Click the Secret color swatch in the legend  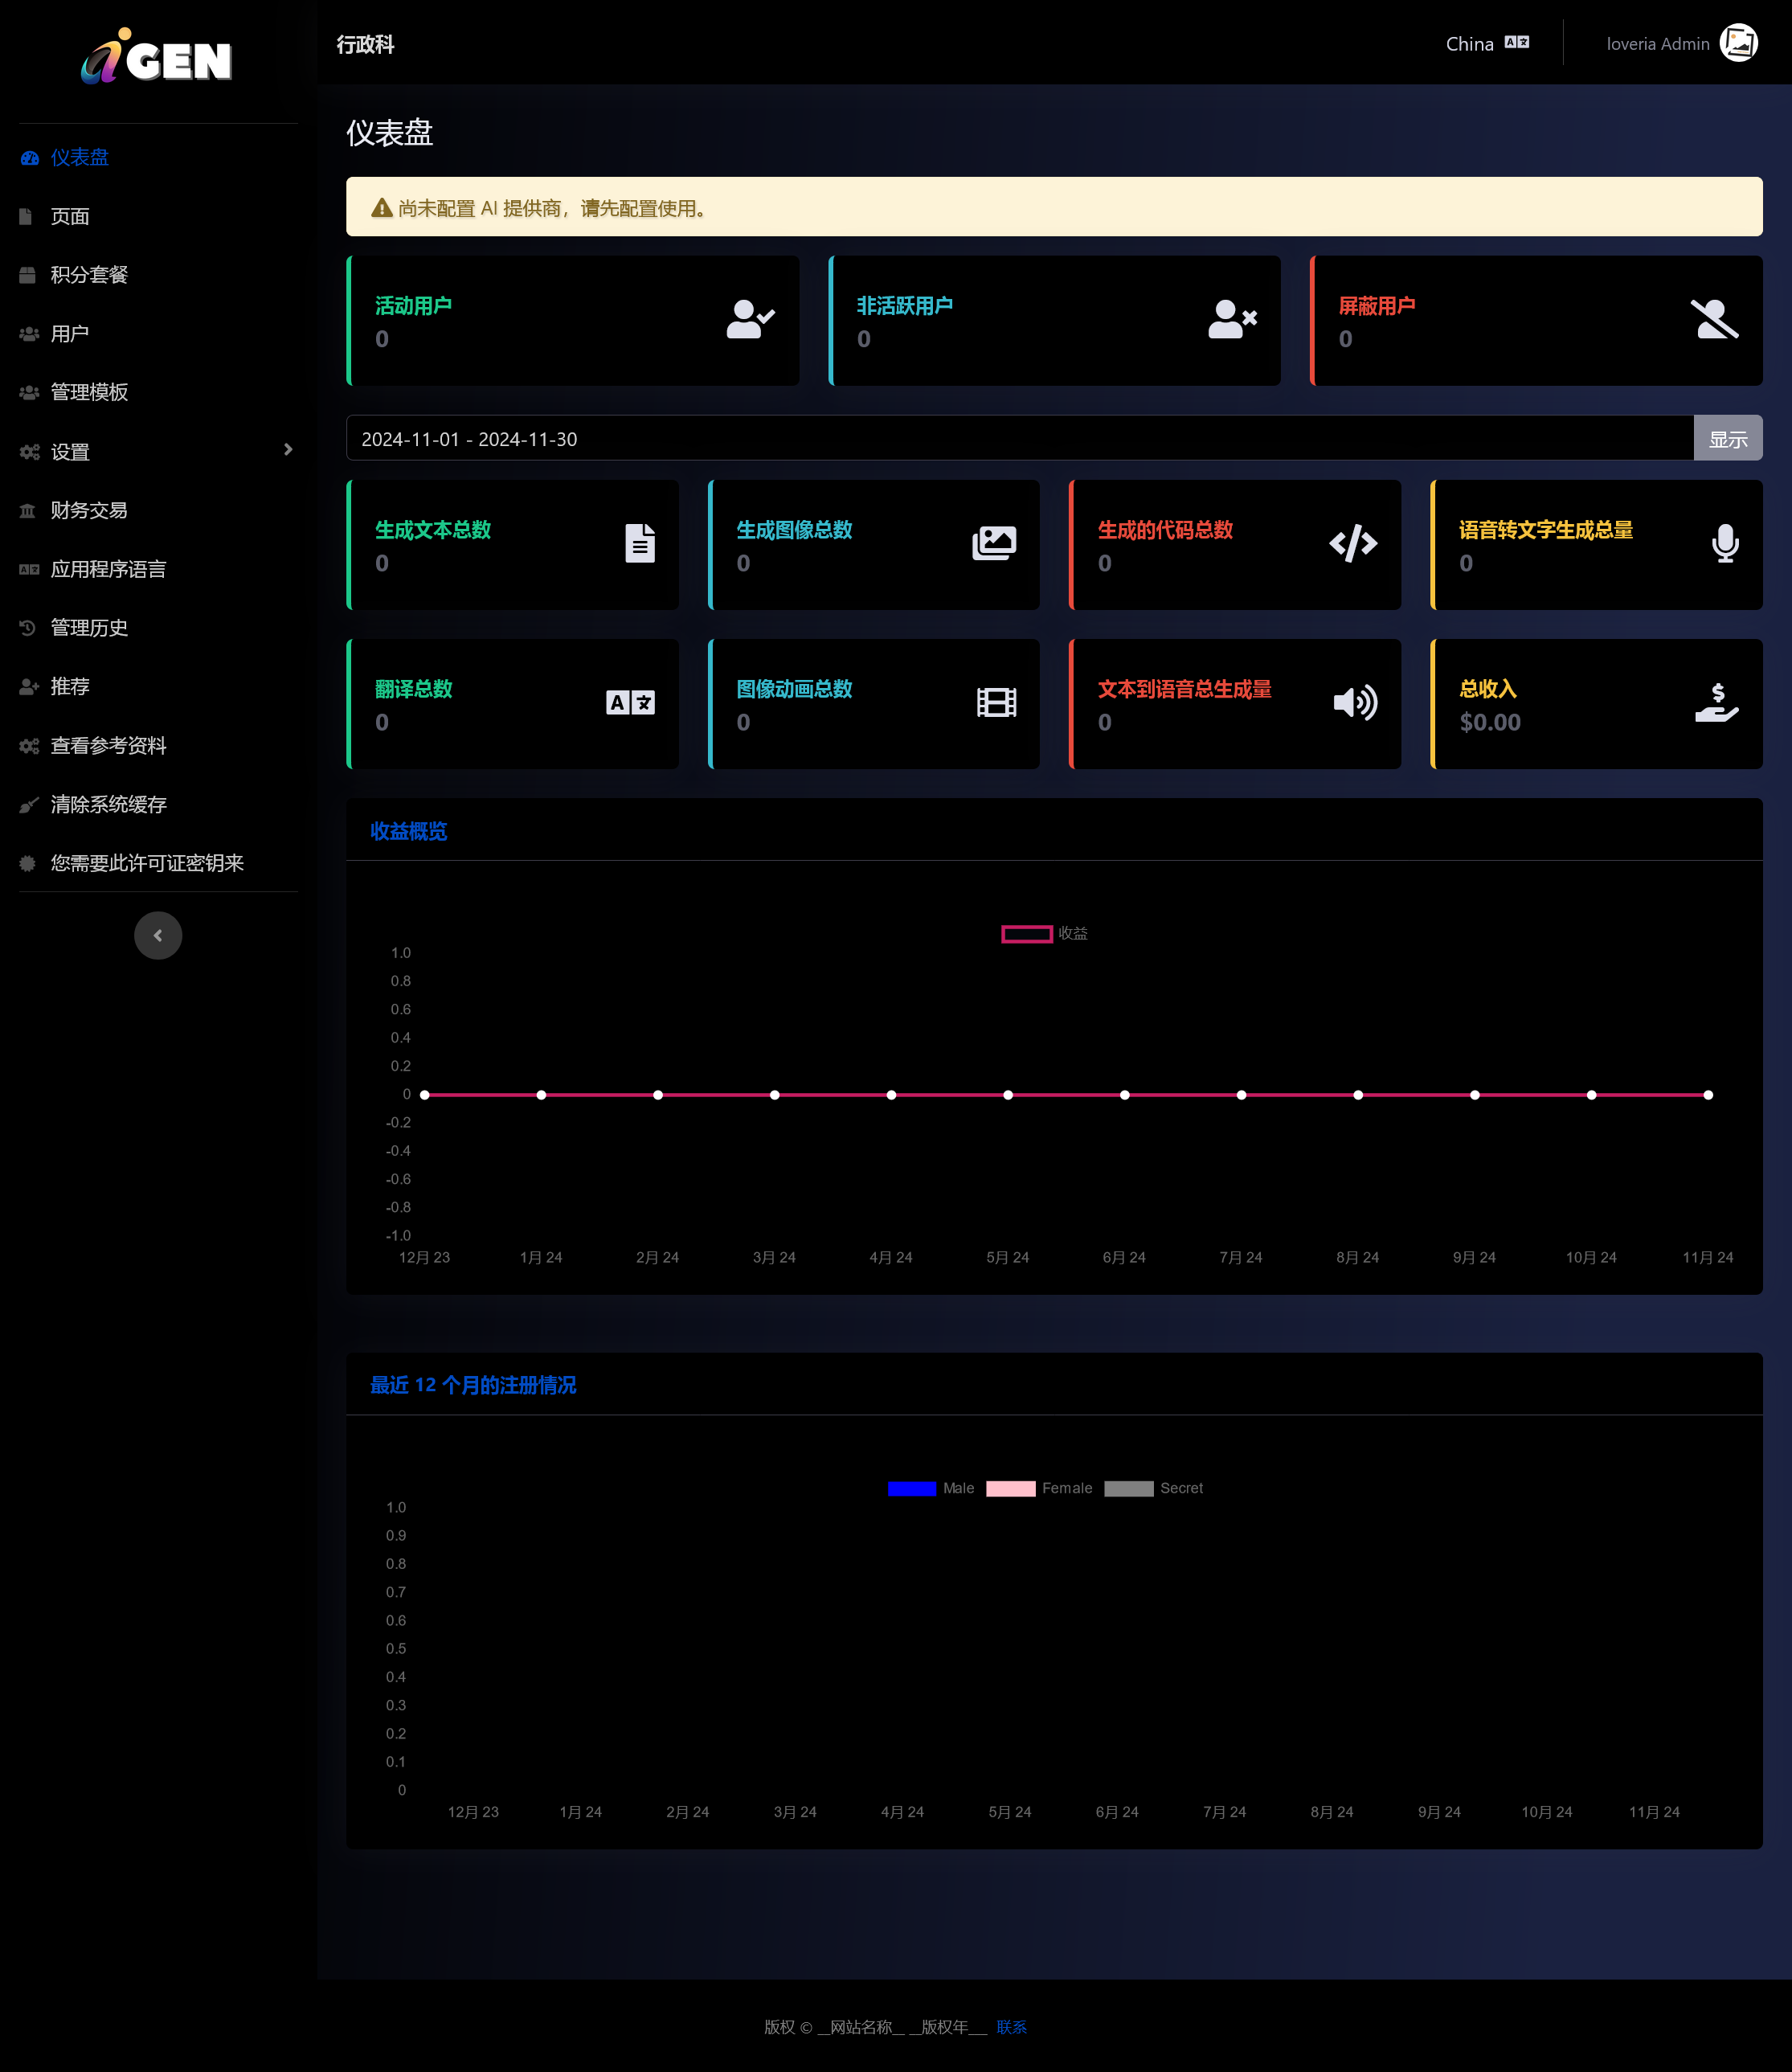tap(1130, 1488)
